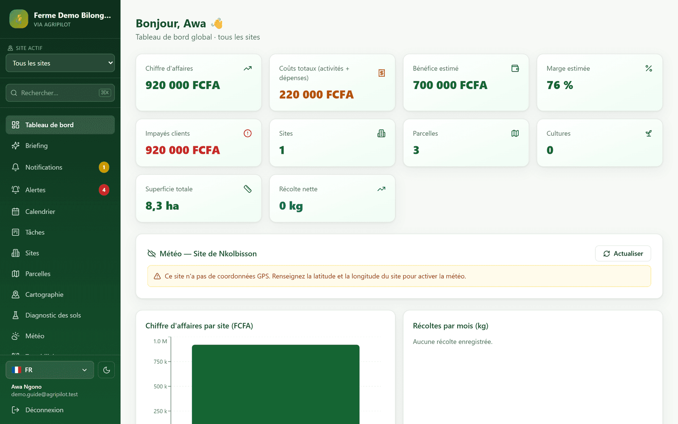Click the Briefing sparkle icon
This screenshot has height=424, width=678.
pyautogui.click(x=16, y=146)
